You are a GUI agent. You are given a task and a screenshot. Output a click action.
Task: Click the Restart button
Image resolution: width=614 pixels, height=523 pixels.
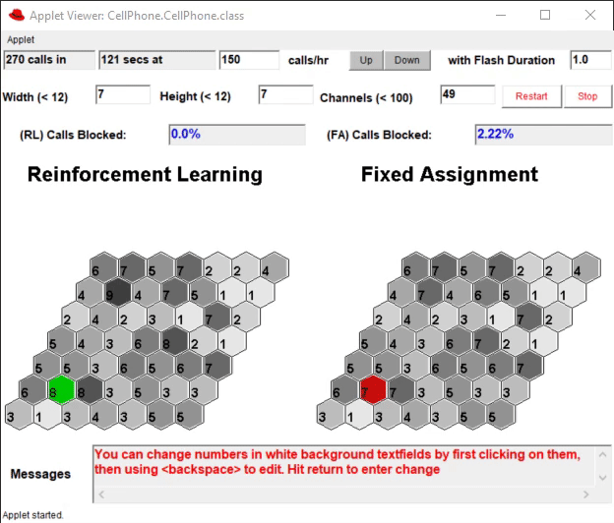(x=531, y=96)
